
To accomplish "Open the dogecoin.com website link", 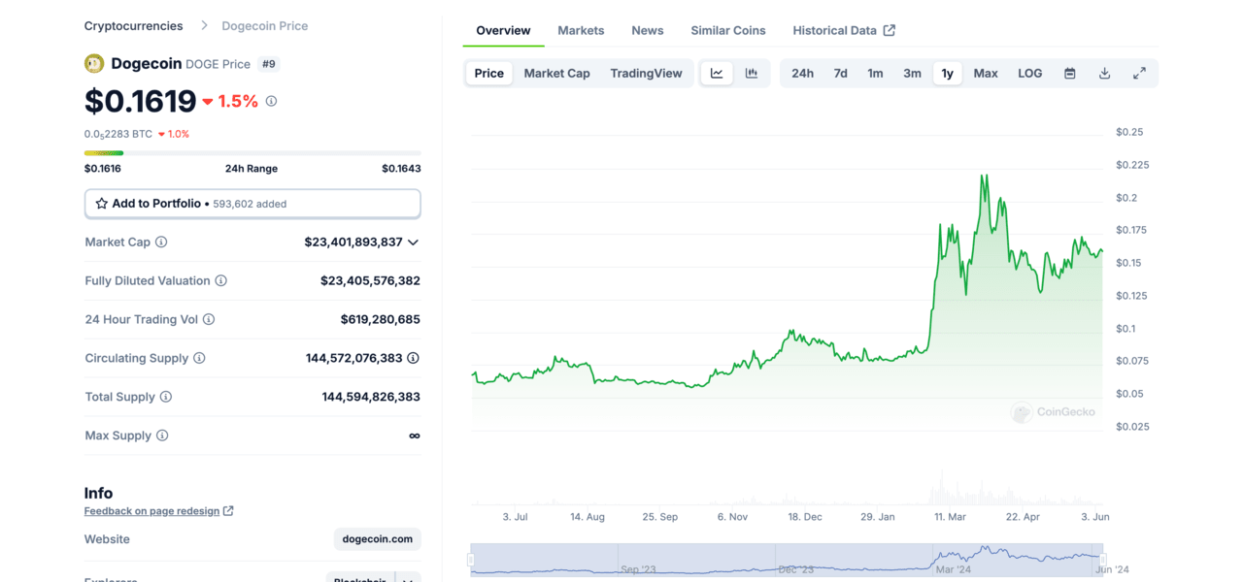I will point(377,539).
